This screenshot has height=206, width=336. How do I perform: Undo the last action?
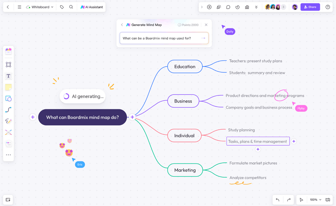[x=277, y=200]
